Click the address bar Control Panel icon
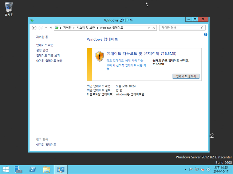The width and height of the screenshot is (233, 174). [x=57, y=28]
